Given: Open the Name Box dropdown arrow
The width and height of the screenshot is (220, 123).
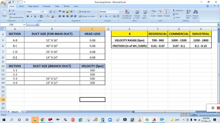Looking at the screenshot, I should [24, 25].
